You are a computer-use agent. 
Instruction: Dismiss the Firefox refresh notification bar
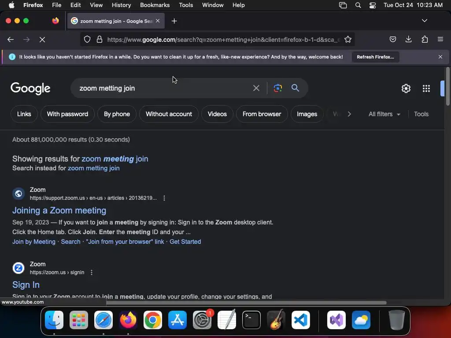click(x=440, y=57)
